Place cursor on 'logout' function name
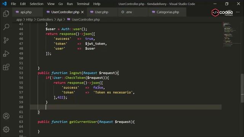244x137 pixels. click(75, 73)
